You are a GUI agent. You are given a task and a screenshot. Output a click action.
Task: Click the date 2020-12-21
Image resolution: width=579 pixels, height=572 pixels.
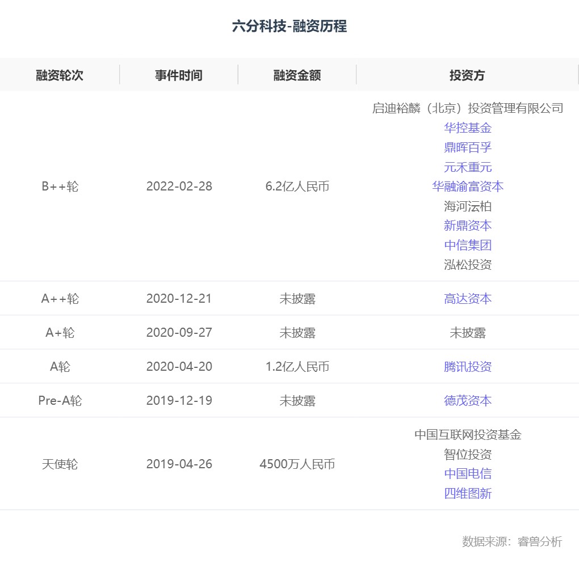pos(179,298)
